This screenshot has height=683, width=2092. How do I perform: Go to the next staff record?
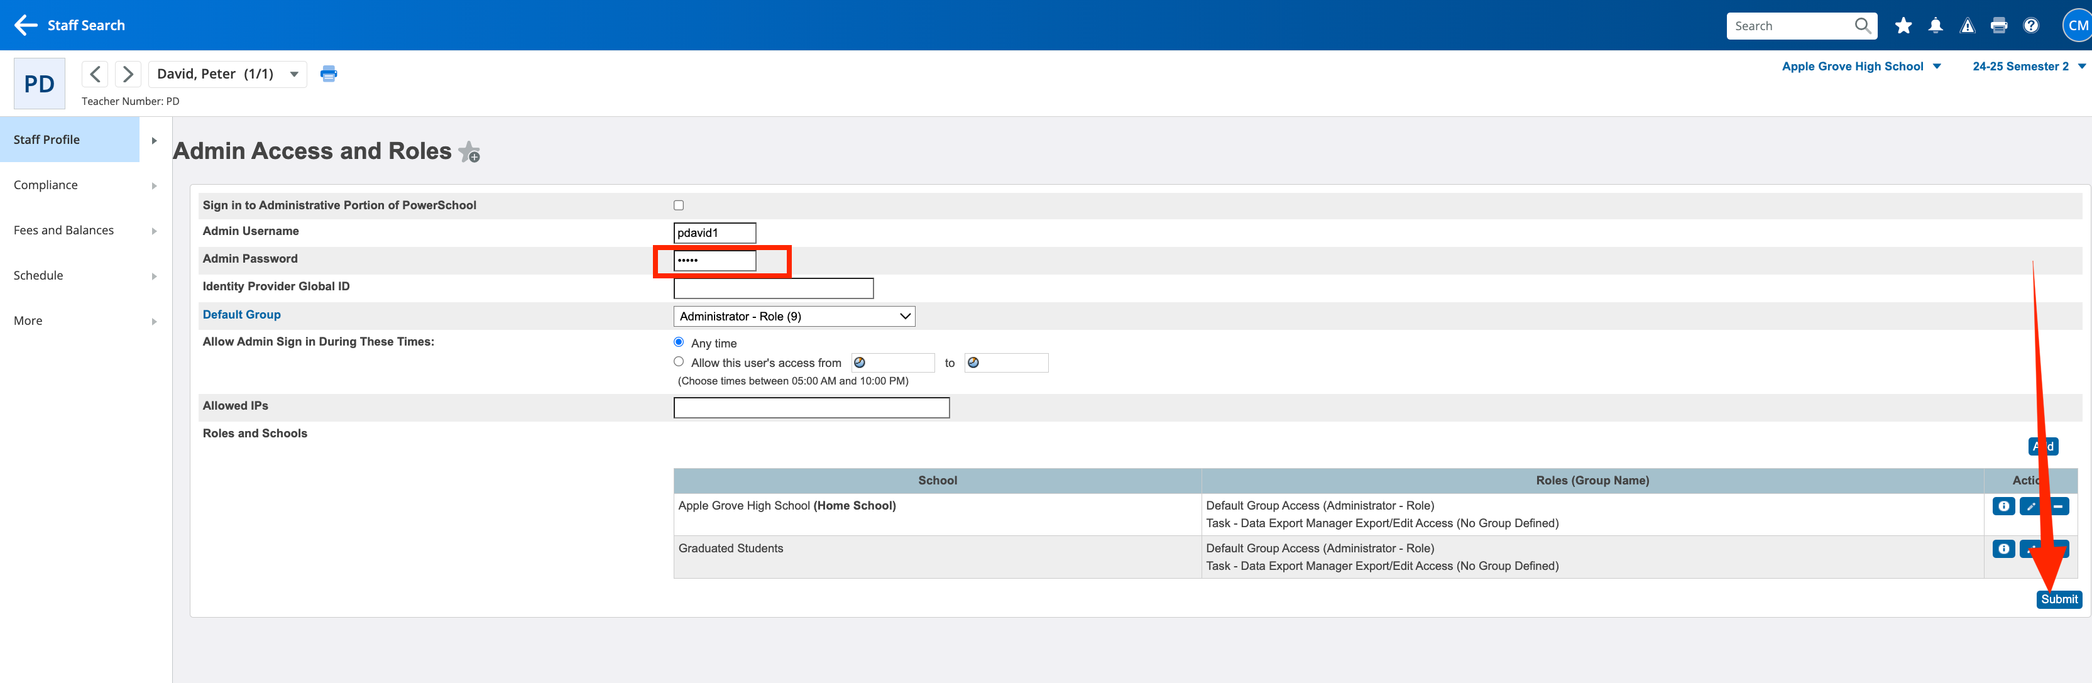point(128,74)
